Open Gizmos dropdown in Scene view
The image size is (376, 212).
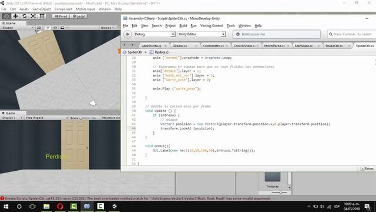(x=107, y=28)
